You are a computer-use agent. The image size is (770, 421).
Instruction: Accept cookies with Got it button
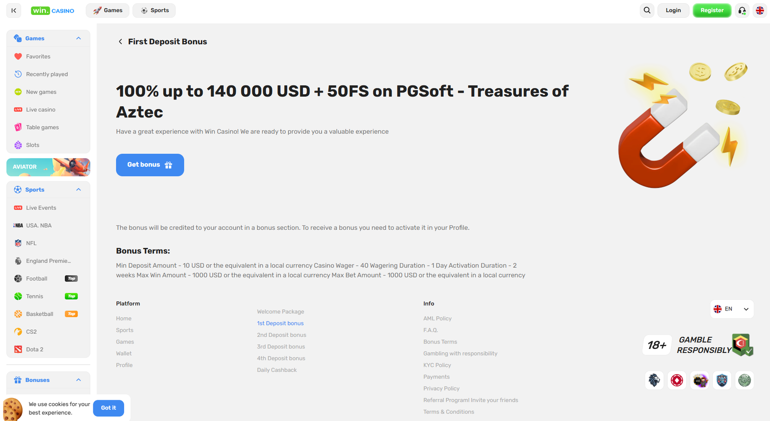(108, 408)
